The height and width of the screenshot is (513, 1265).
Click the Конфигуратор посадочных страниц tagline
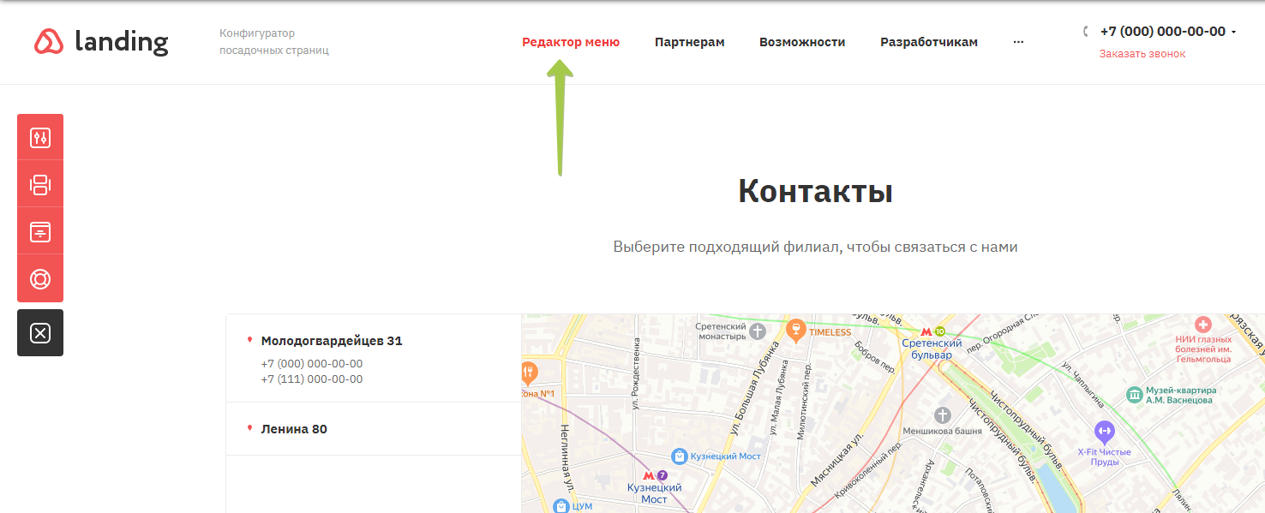[274, 42]
